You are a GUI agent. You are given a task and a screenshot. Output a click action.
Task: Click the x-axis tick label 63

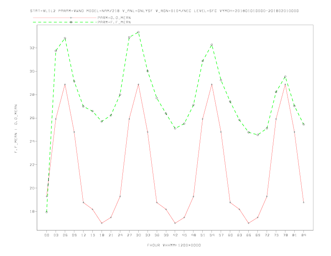tap(239, 235)
